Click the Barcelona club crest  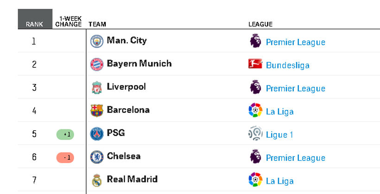tap(97, 111)
